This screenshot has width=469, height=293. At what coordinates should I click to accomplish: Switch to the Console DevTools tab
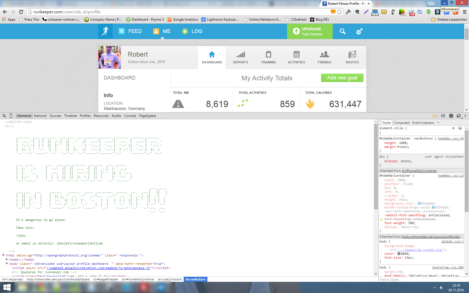tap(130, 116)
